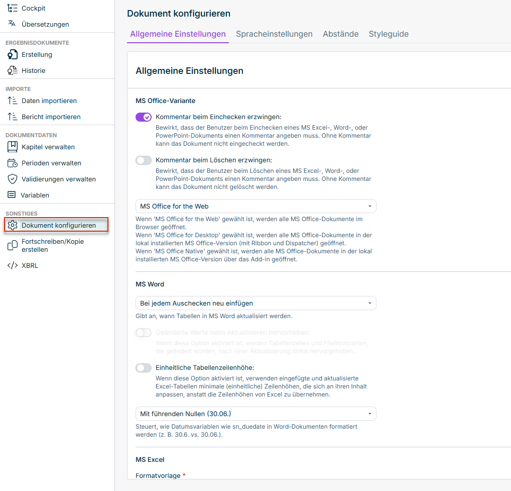511x491 pixels.
Task: Enable Kommentar beim Löschen erzwingen toggle
Action: 144,160
